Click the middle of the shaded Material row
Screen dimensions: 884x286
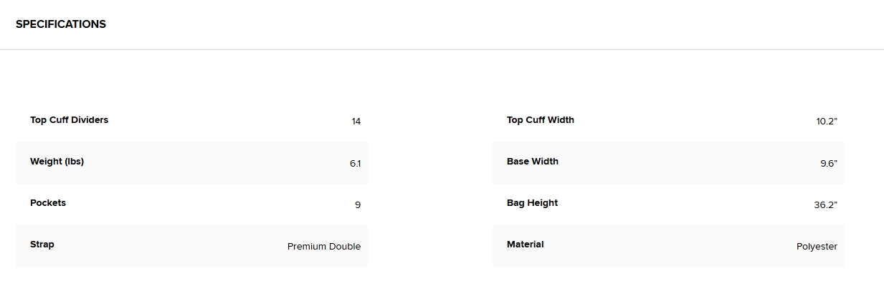point(668,246)
